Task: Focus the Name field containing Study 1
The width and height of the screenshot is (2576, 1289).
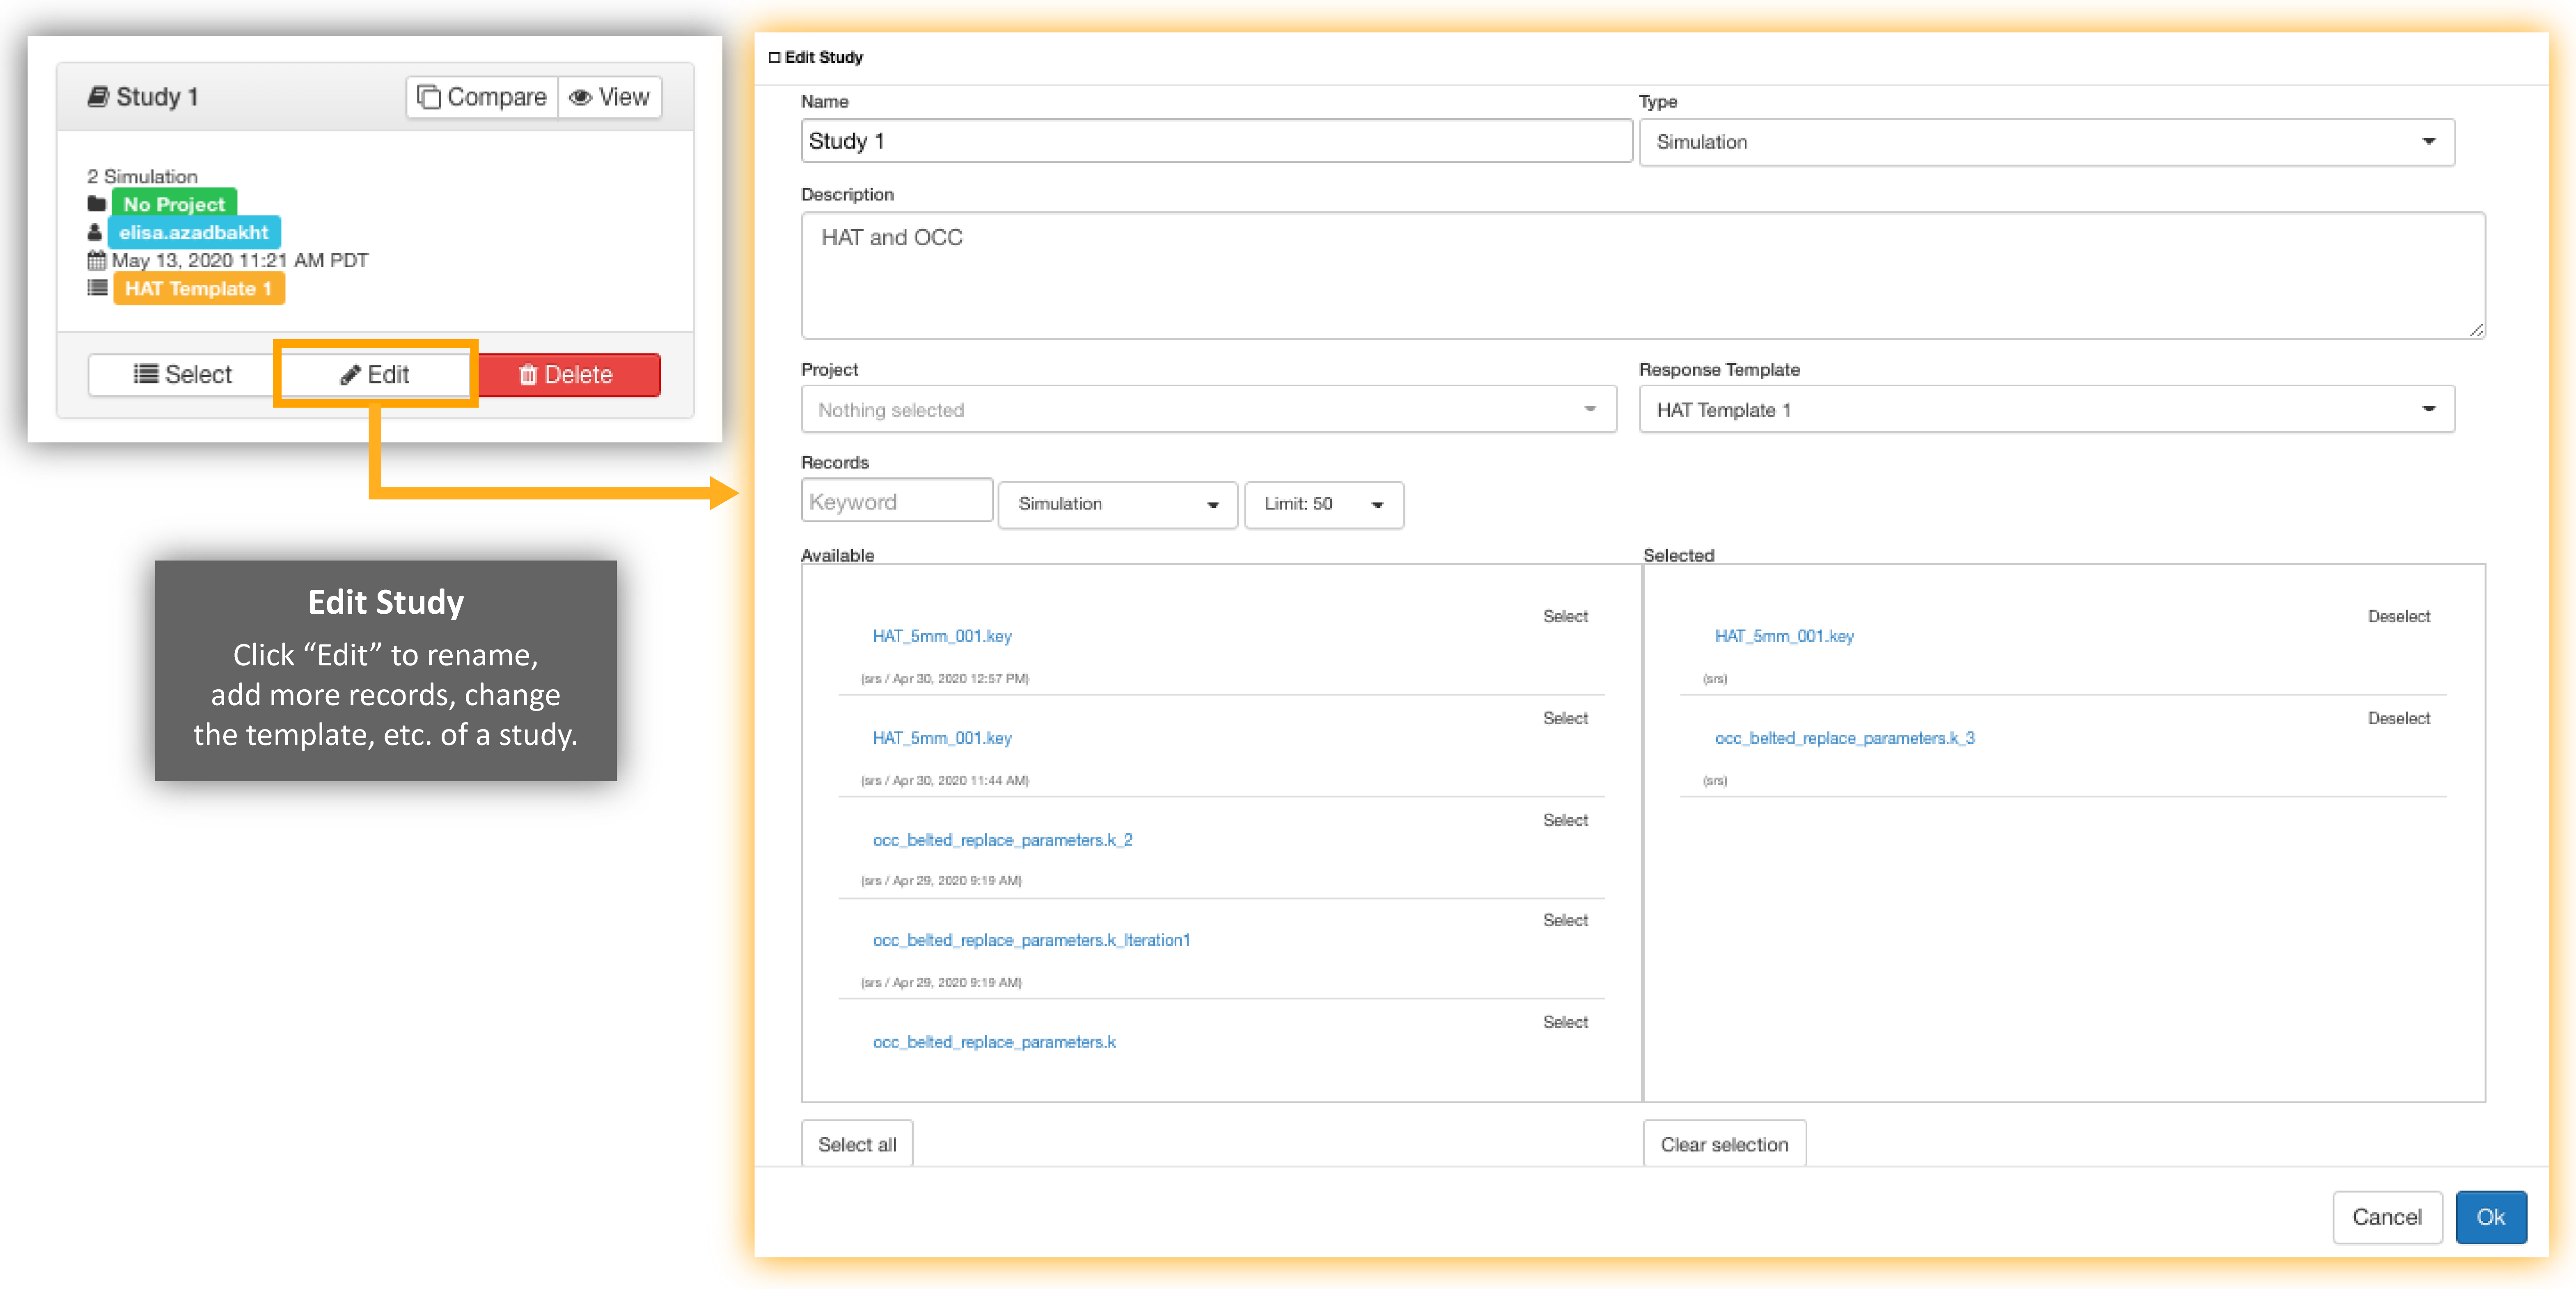Action: (x=1216, y=141)
